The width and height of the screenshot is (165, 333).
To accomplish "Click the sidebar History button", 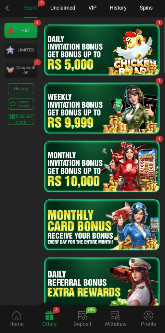I will [21, 88].
